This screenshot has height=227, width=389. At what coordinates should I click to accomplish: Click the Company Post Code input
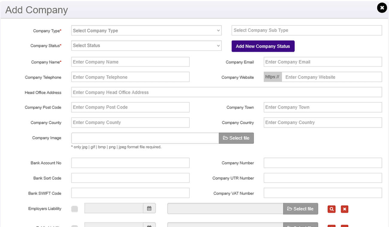pyautogui.click(x=130, y=107)
